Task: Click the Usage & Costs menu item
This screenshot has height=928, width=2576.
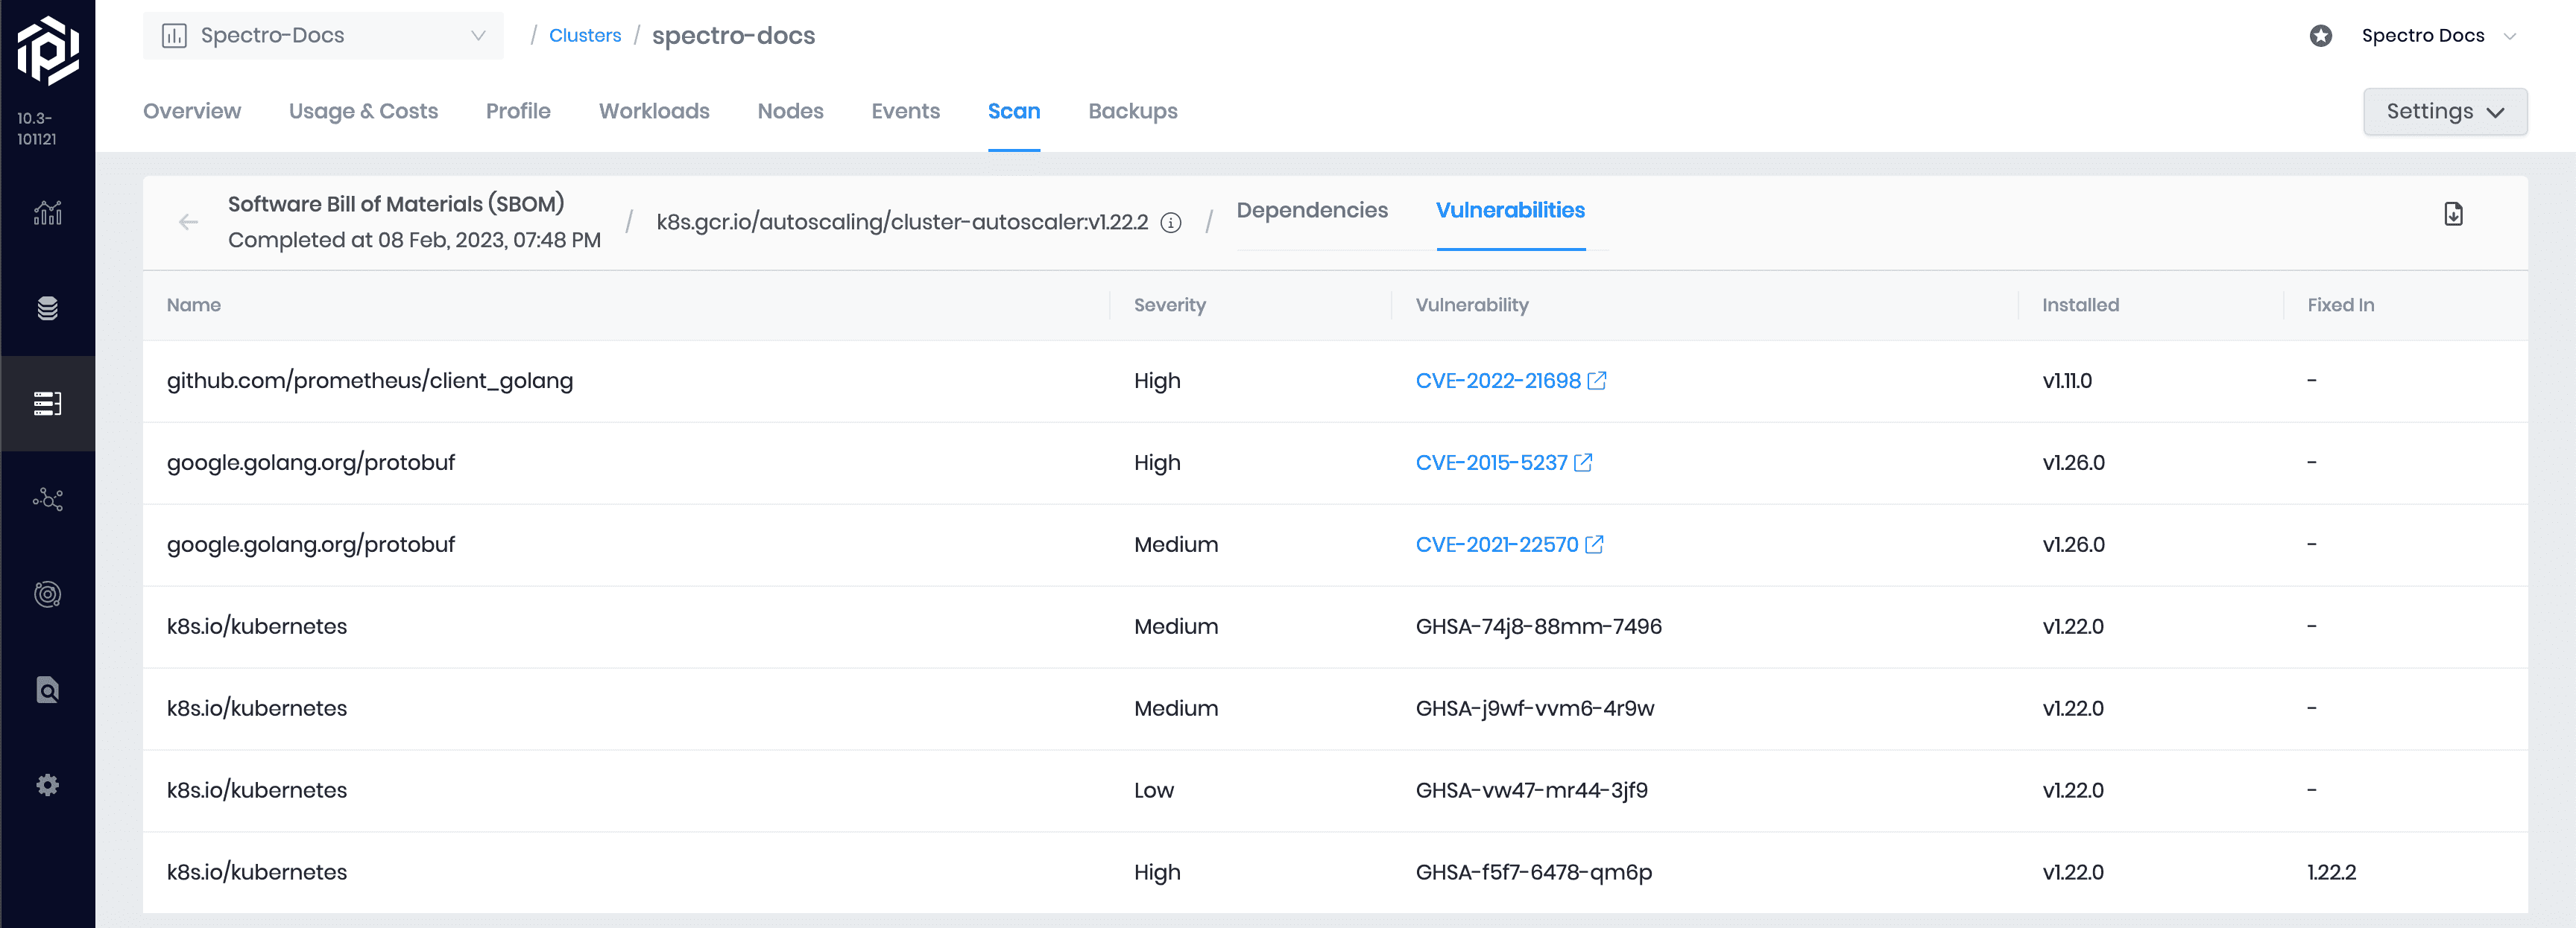Action: [x=363, y=110]
